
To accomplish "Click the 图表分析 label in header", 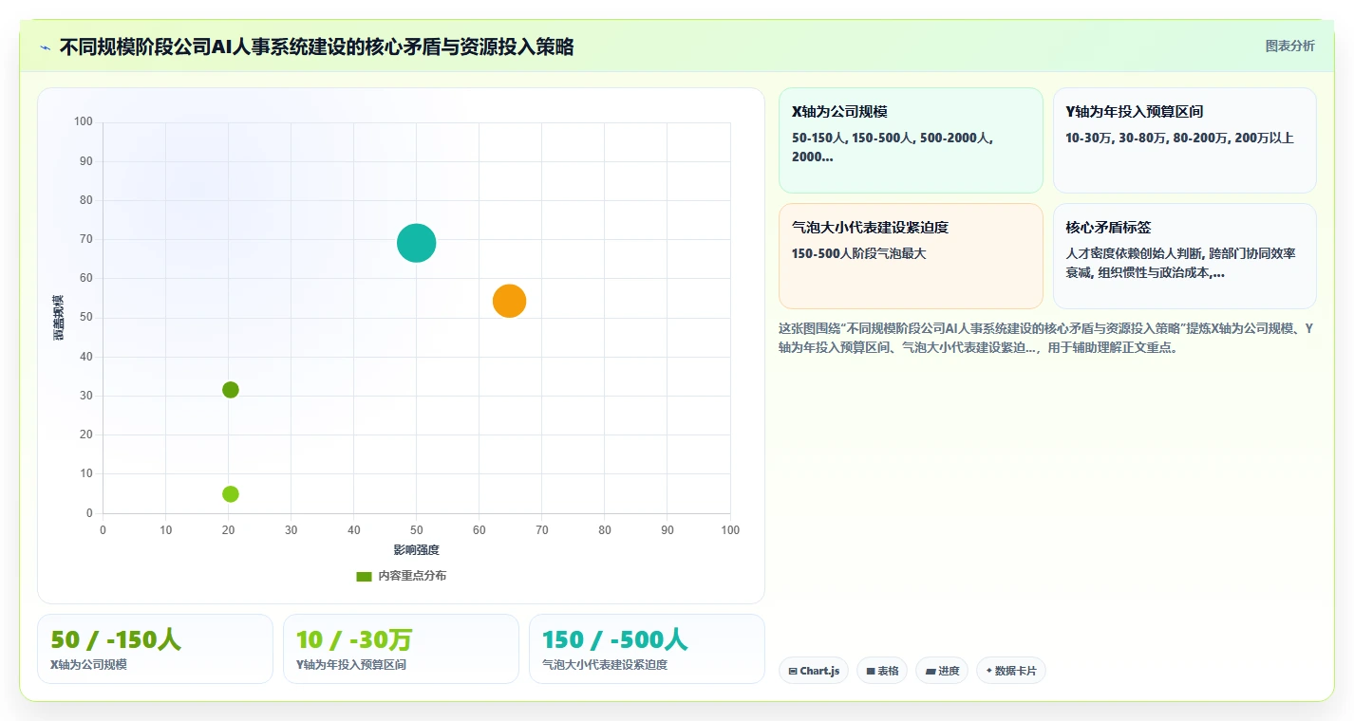I will [1289, 46].
